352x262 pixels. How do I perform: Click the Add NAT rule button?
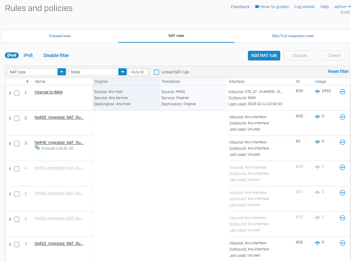click(264, 55)
